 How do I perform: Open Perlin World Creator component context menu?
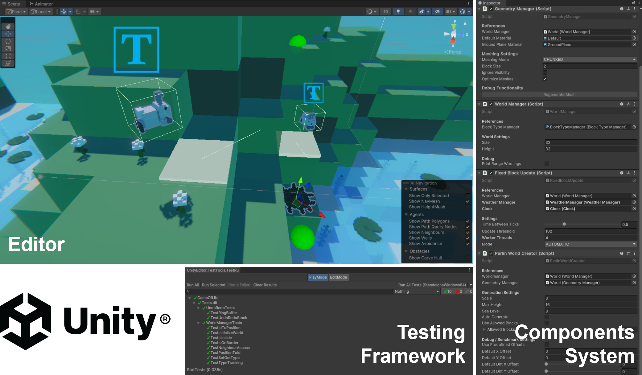click(x=635, y=253)
